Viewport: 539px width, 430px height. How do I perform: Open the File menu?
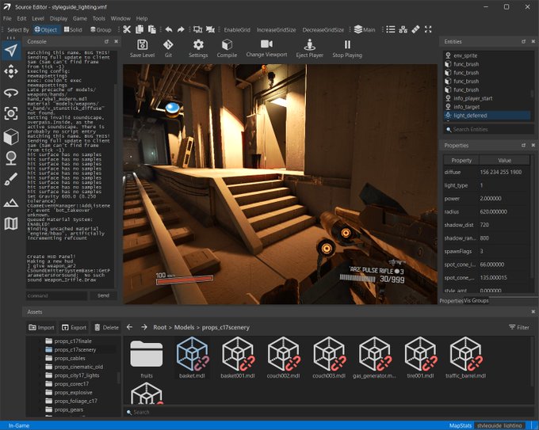(x=7, y=18)
